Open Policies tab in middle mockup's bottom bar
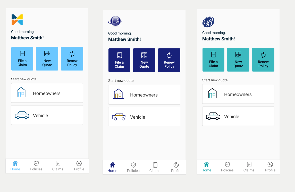The height and width of the screenshot is (192, 295). point(133,167)
